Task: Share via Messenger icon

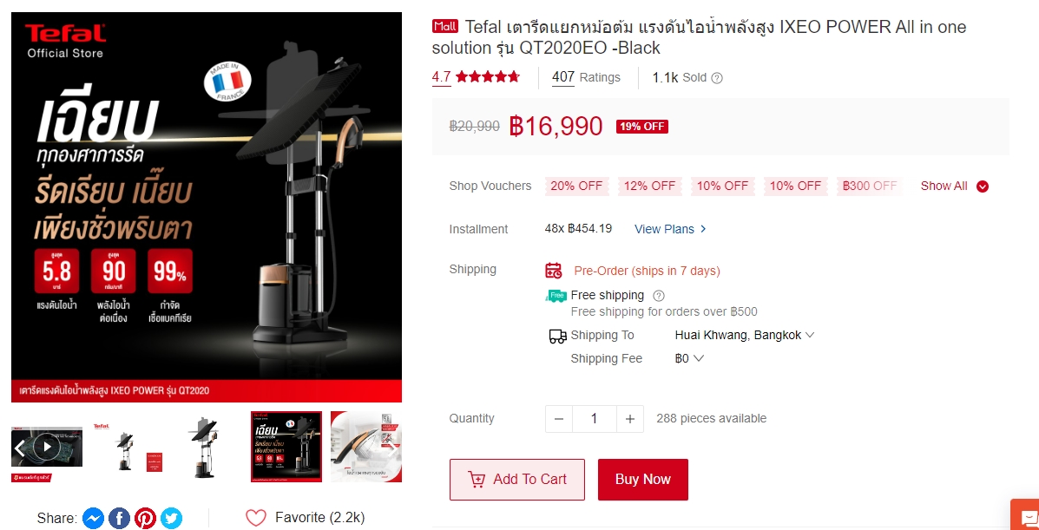Action: [x=94, y=518]
